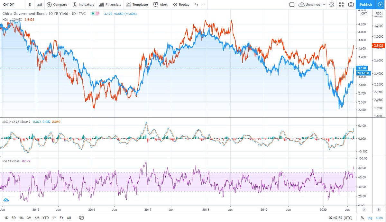Expand the chart style selector
This screenshot has height=222, width=386.
coord(39,5)
